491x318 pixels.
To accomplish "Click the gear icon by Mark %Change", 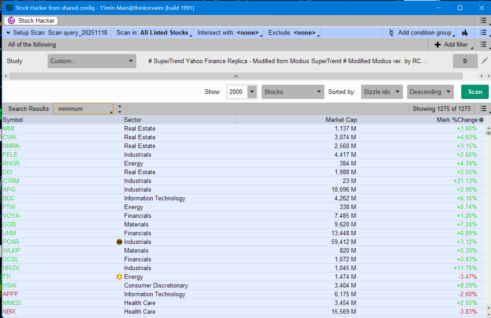I will click(x=482, y=120).
